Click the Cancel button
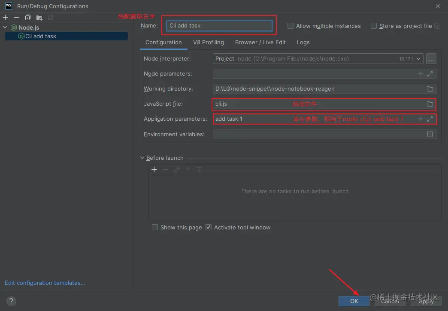 (x=390, y=301)
